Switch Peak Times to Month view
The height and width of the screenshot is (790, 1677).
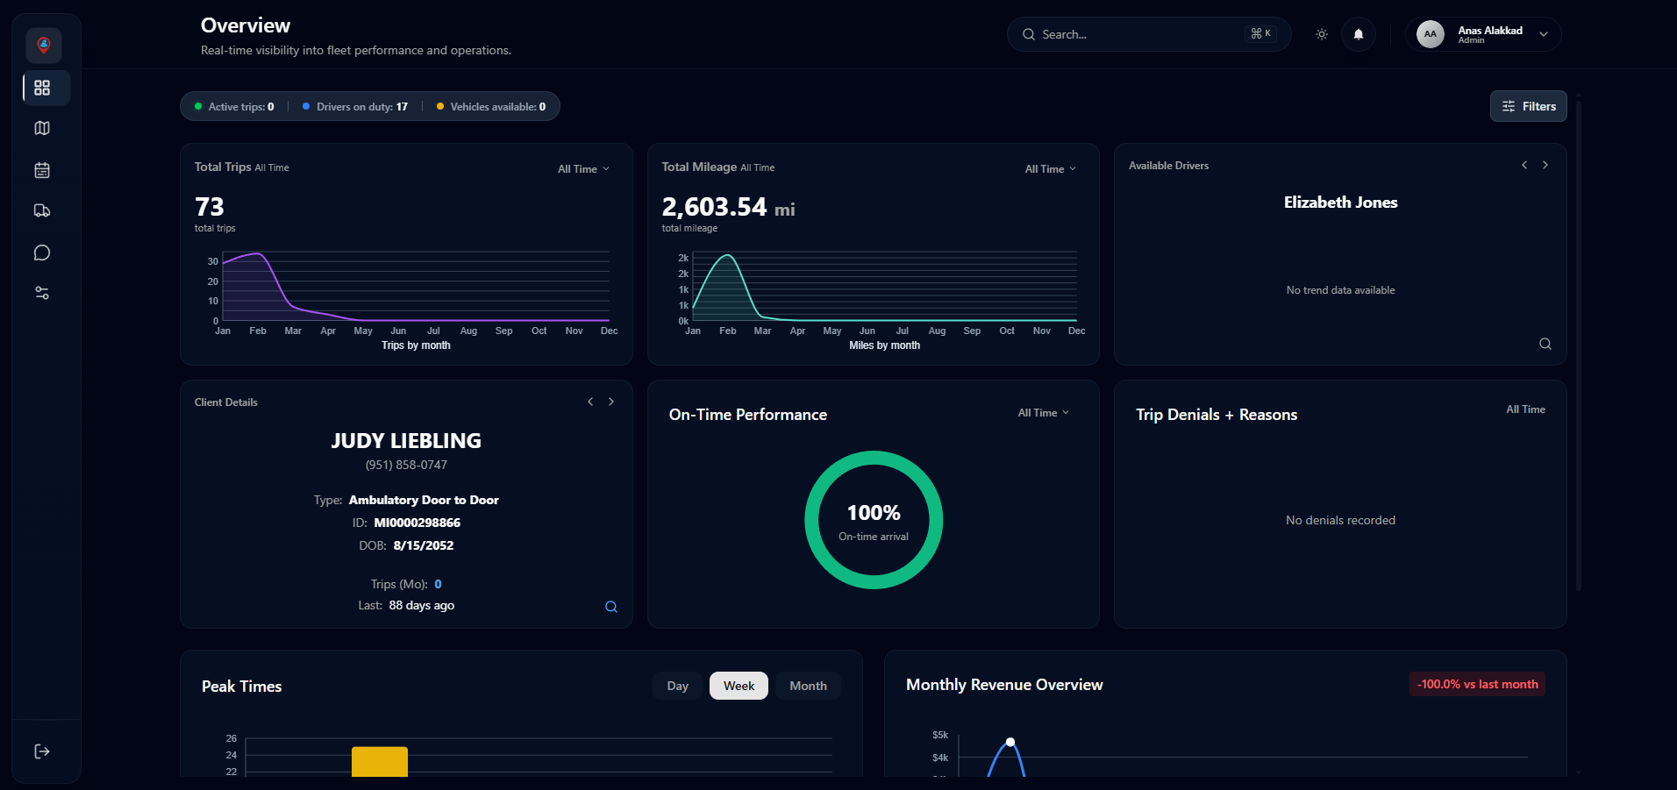tap(808, 686)
